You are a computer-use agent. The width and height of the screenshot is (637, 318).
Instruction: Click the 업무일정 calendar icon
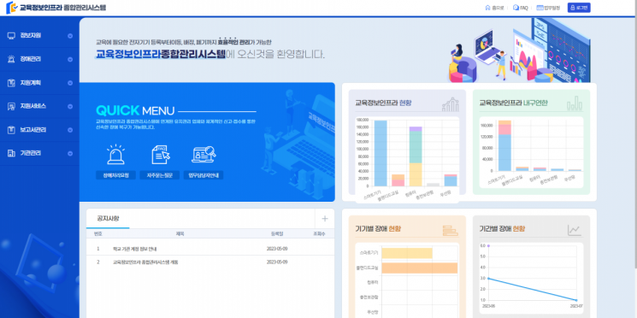point(540,8)
